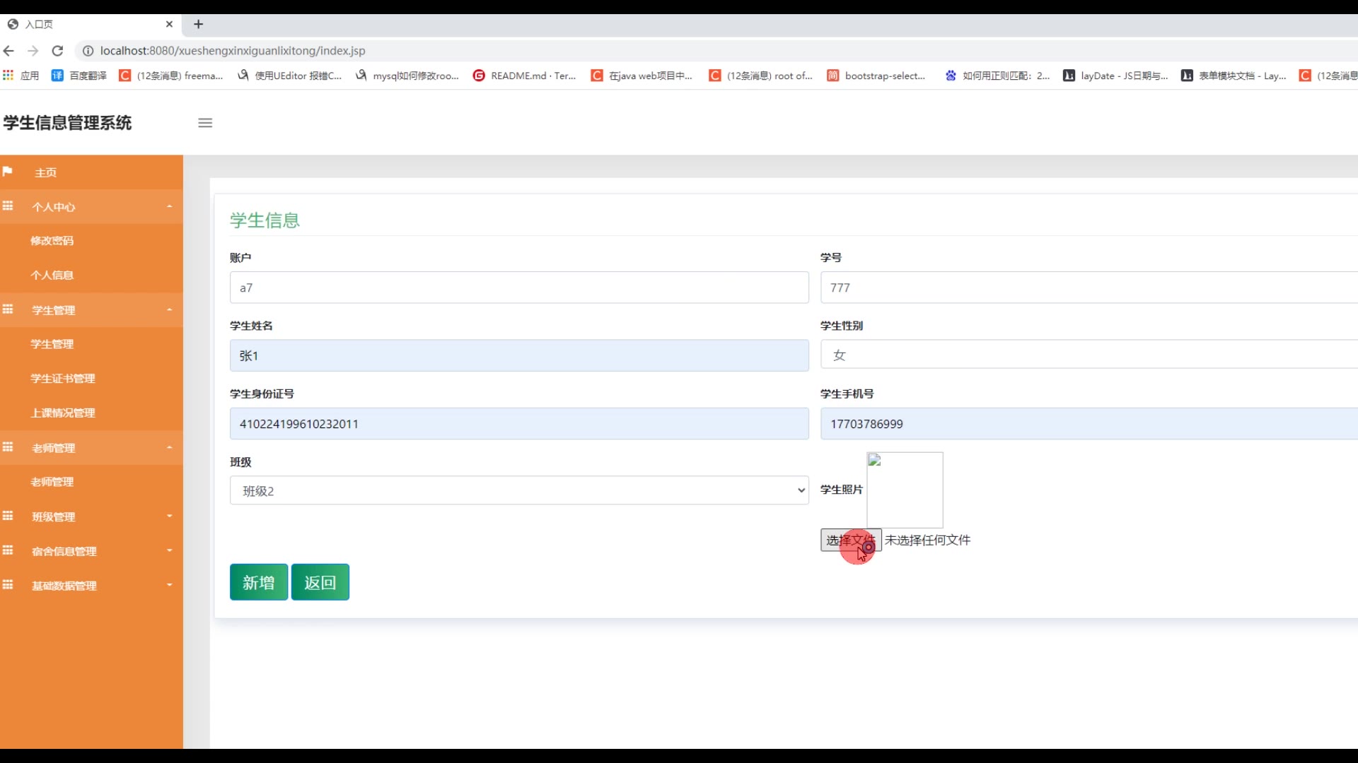
Task: Go back using the browser back arrow
Action: coord(8,51)
